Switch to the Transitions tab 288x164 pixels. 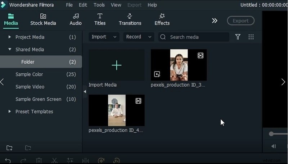click(x=130, y=19)
